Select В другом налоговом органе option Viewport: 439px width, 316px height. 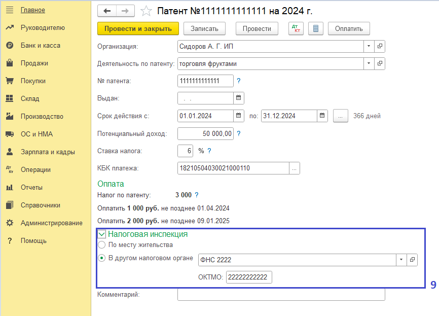click(102, 258)
